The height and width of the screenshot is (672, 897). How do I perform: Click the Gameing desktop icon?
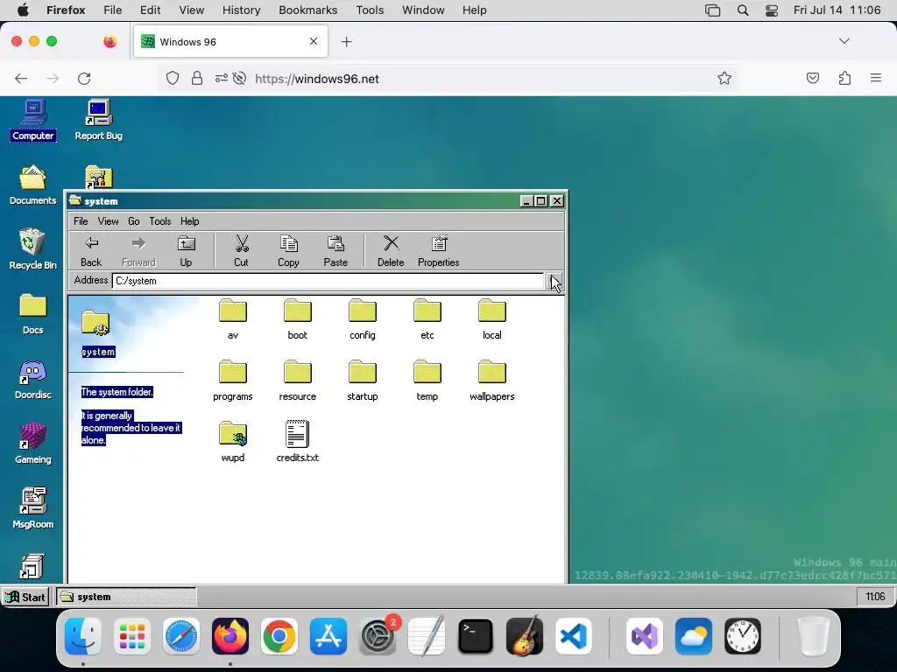pos(33,444)
